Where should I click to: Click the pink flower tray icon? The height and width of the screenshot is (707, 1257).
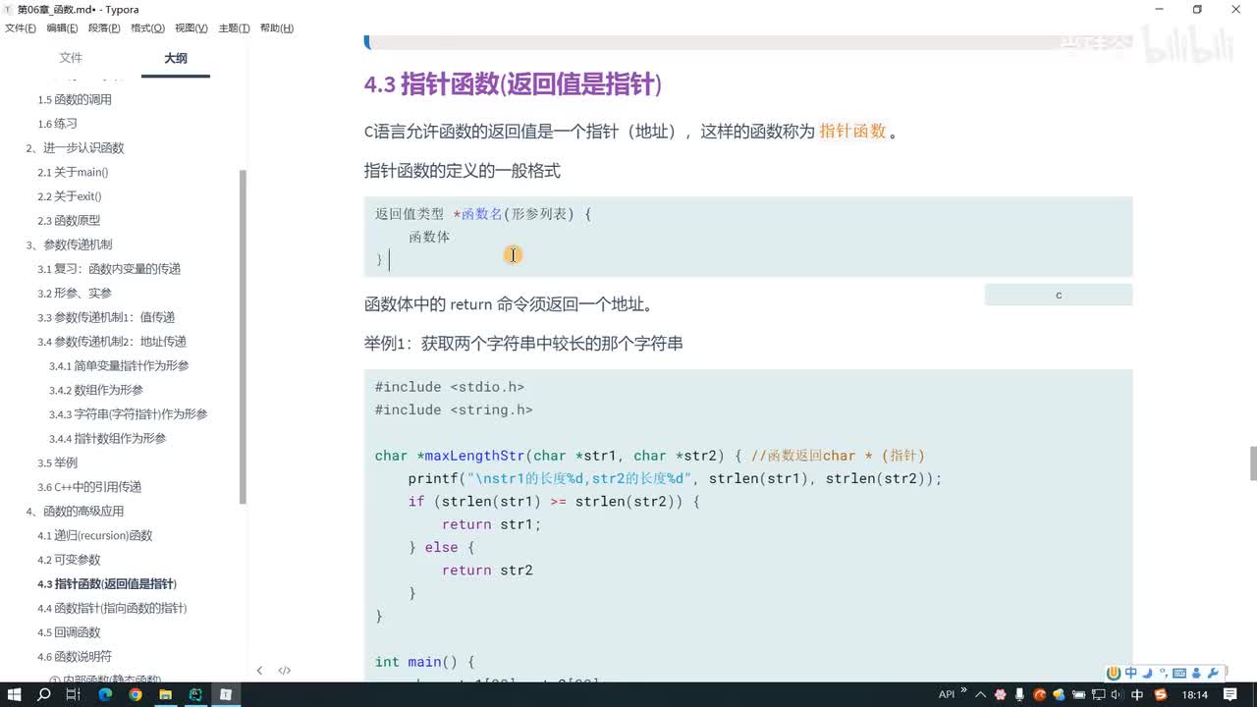coord(1000,694)
